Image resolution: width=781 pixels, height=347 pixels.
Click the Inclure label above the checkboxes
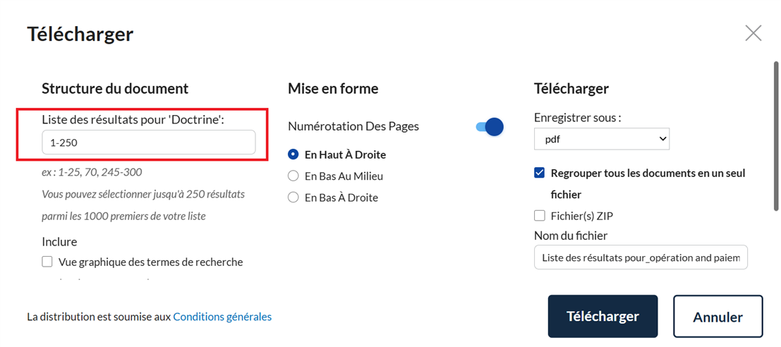[x=59, y=242]
